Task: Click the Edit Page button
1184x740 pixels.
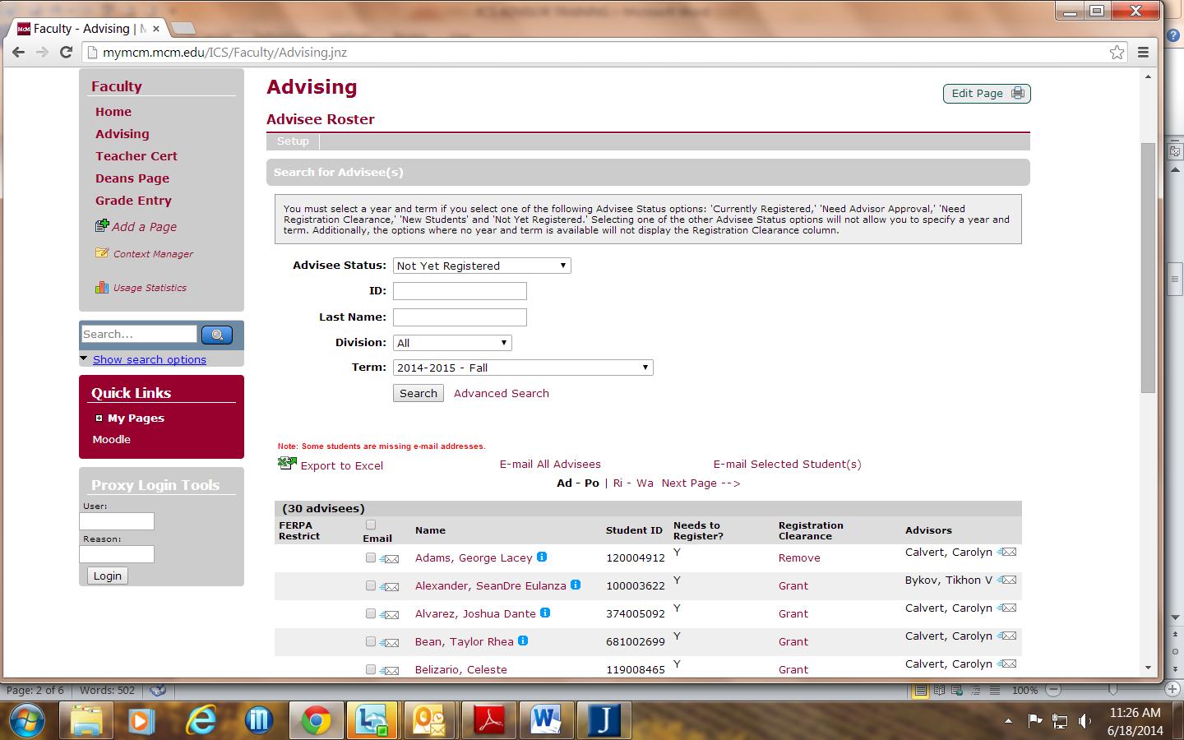Action: tap(987, 94)
